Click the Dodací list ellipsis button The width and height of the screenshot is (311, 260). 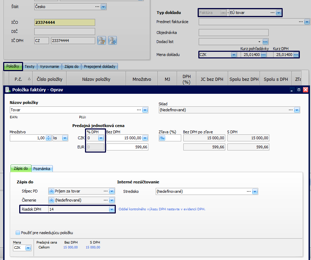[265, 42]
